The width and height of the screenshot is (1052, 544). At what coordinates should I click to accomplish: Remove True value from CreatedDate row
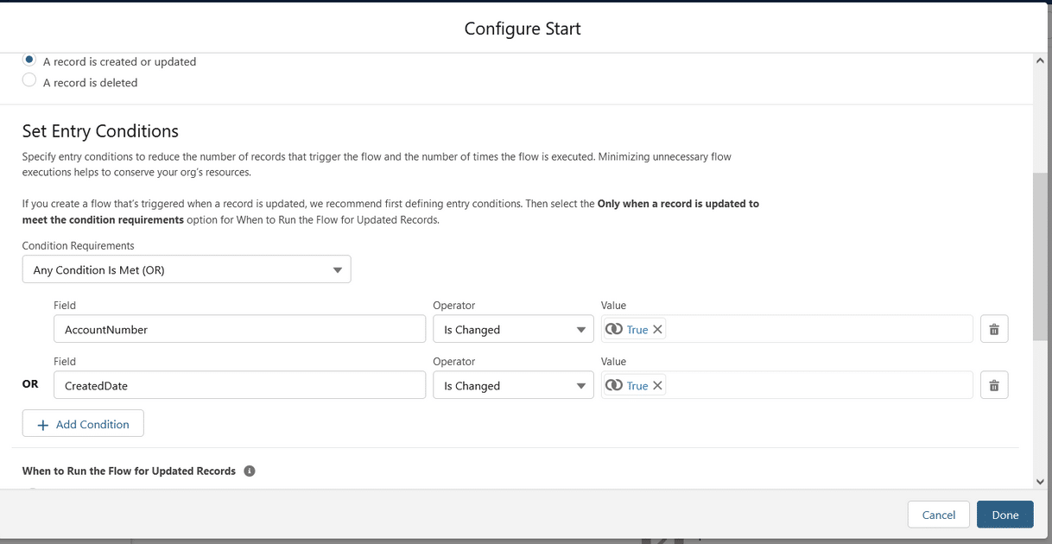tap(657, 385)
